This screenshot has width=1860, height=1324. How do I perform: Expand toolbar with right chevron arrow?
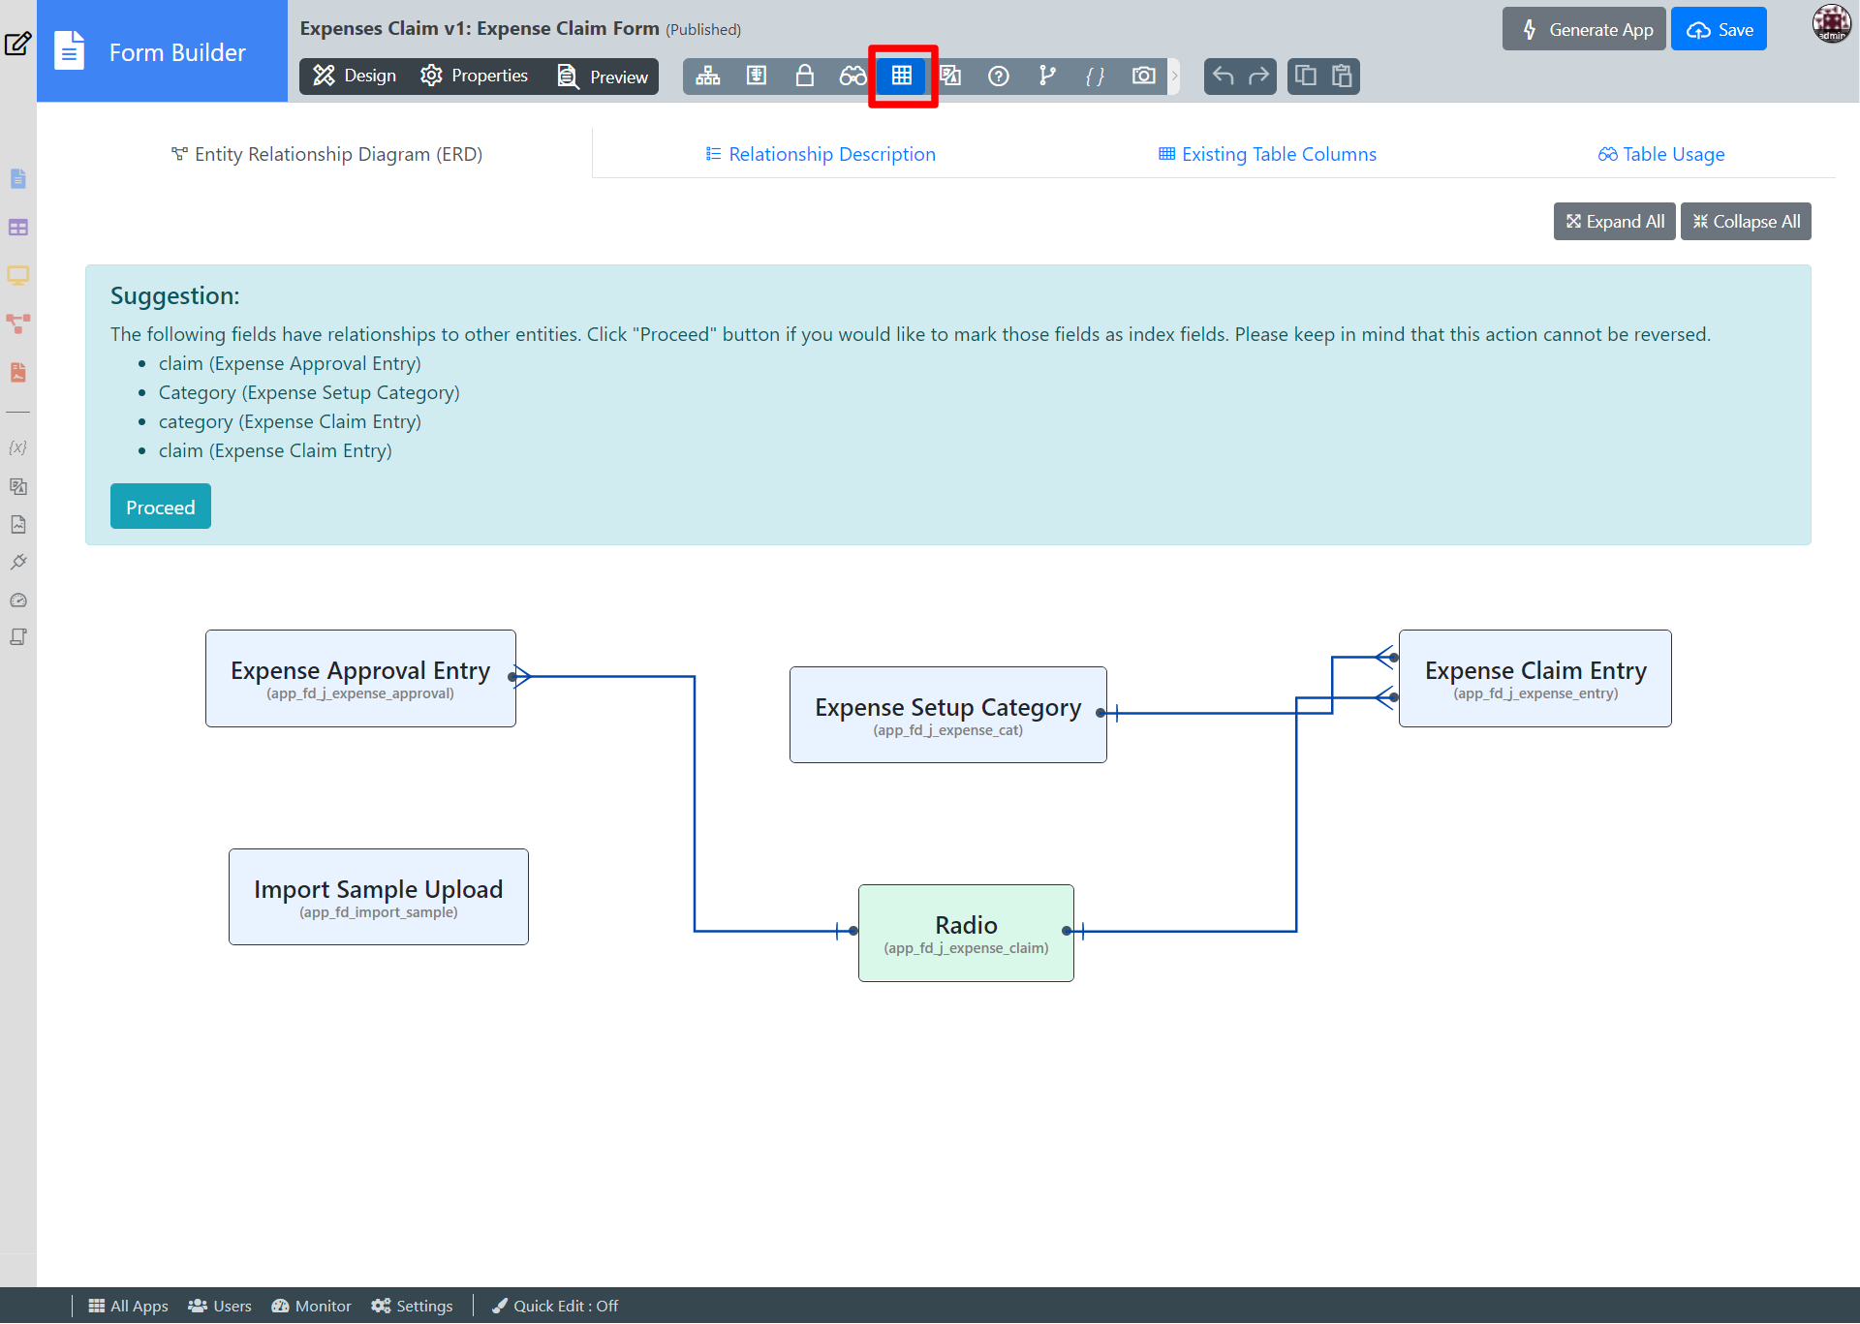click(x=1174, y=76)
